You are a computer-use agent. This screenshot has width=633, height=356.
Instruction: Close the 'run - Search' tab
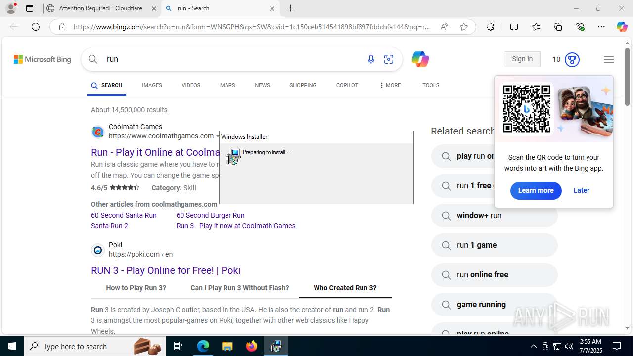[272, 8]
